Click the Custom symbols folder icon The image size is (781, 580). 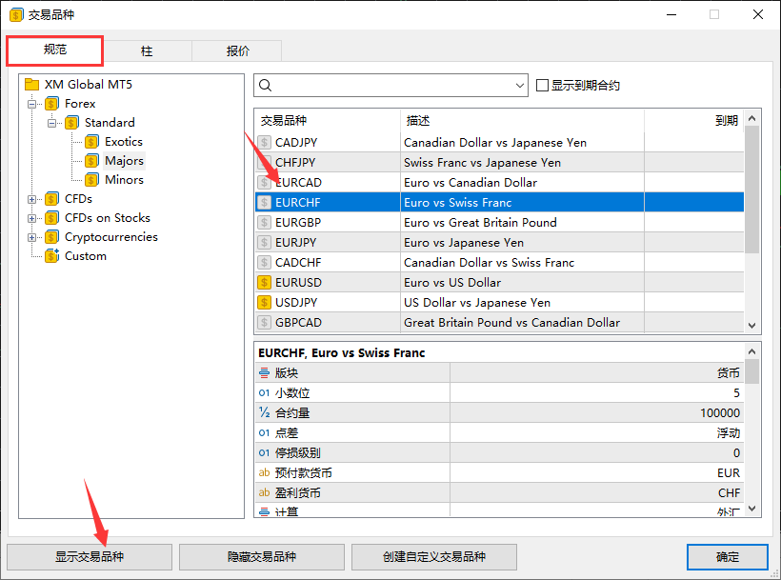click(52, 256)
